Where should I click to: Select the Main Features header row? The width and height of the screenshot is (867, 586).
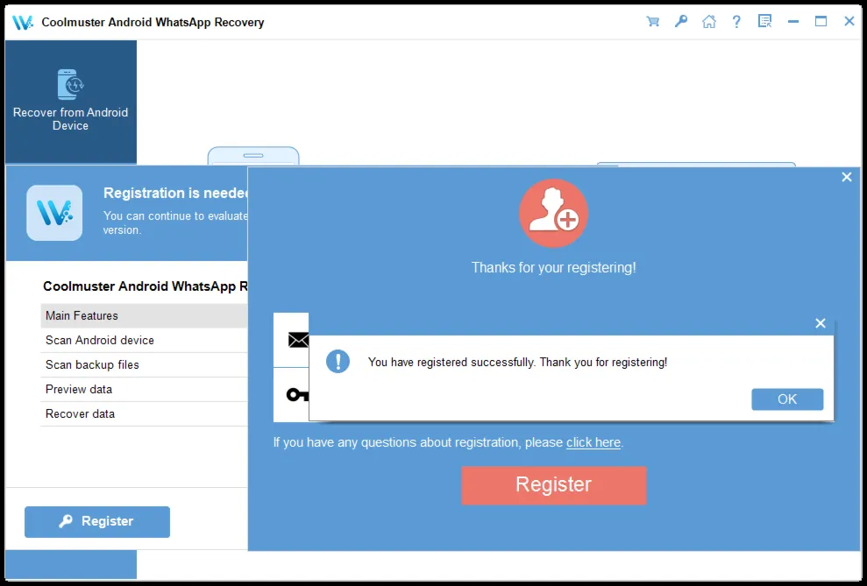[x=145, y=316]
